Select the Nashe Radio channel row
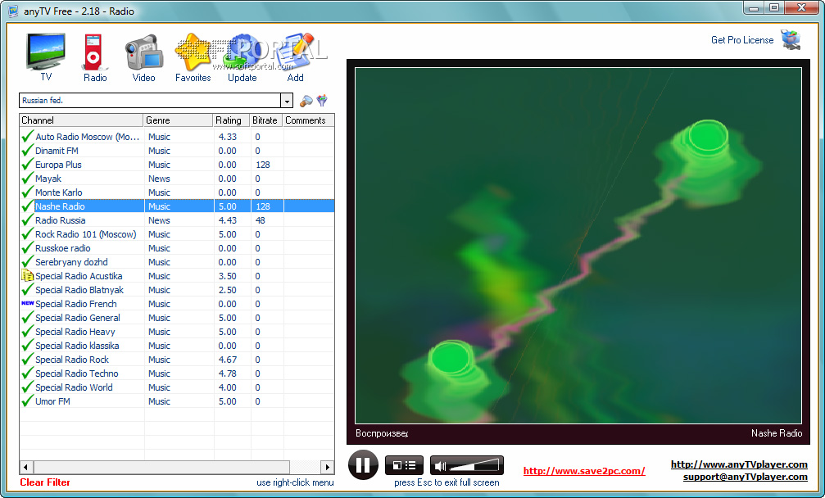Image resolution: width=825 pixels, height=498 pixels. click(177, 206)
